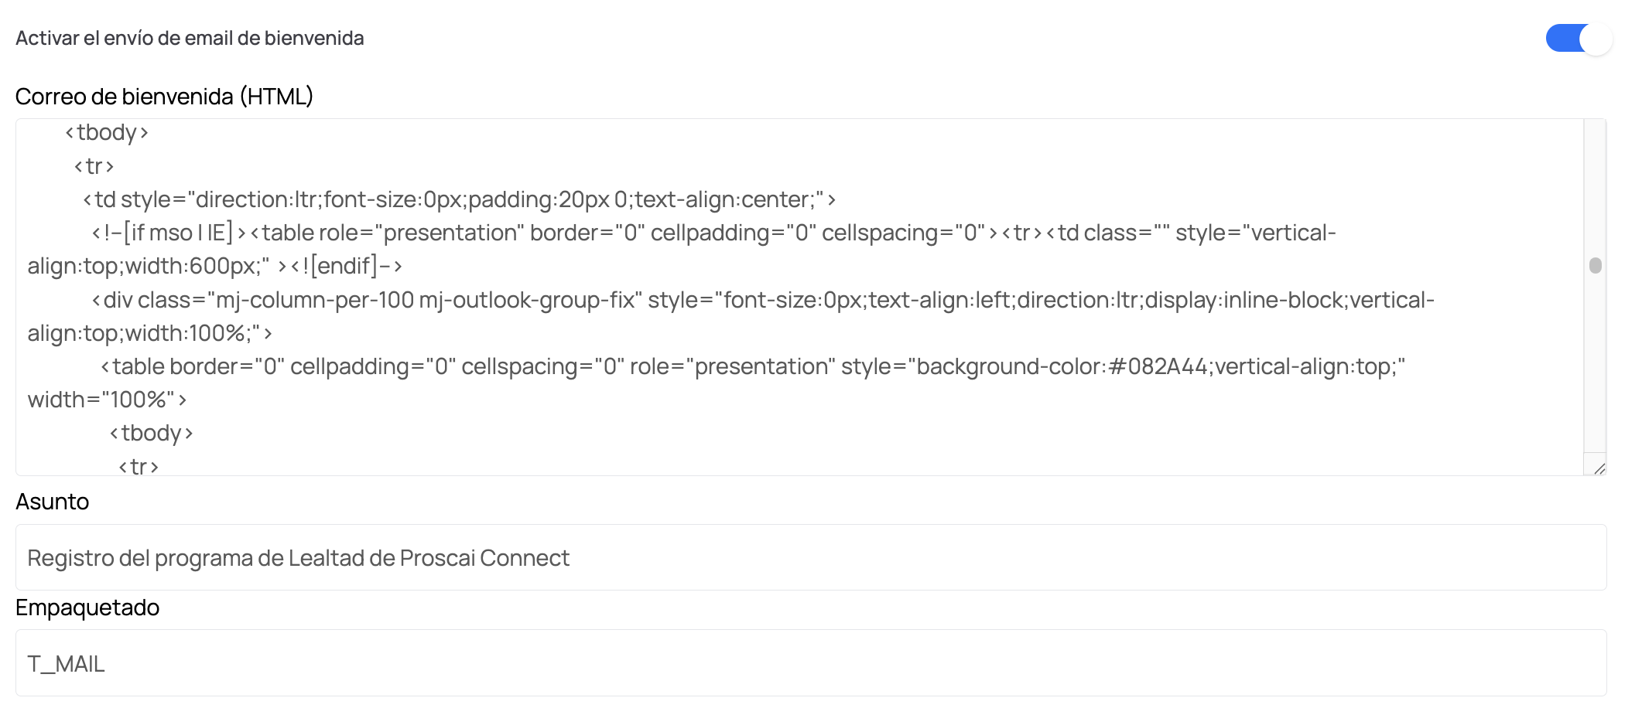The width and height of the screenshot is (1642, 708).
Task: Focus the Asunto subject input field
Action: (x=811, y=557)
